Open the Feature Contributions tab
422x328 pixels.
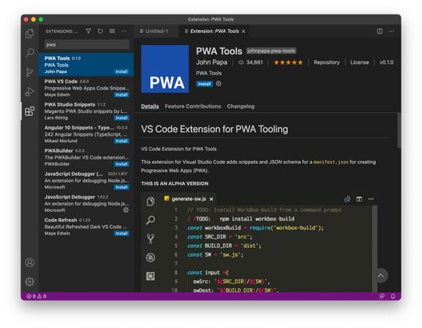[x=193, y=106]
